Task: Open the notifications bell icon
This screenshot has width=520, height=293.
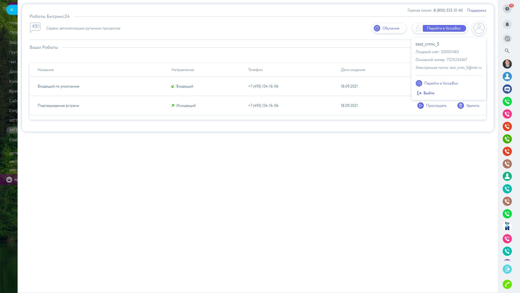Action: point(507,24)
